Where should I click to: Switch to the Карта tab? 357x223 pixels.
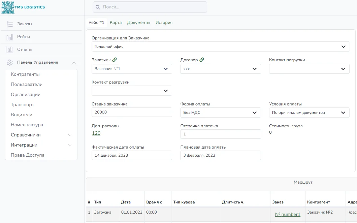pyautogui.click(x=116, y=23)
